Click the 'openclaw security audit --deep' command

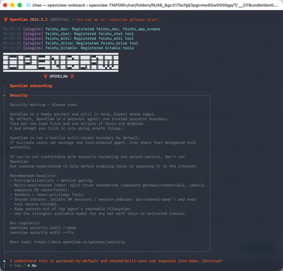(43, 228)
